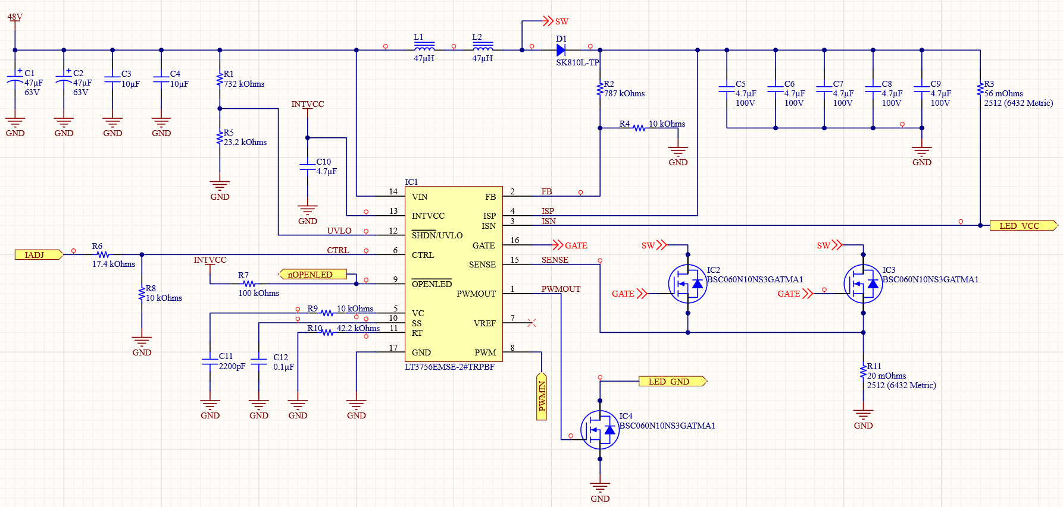Click resistor R7 symbol

(x=249, y=284)
